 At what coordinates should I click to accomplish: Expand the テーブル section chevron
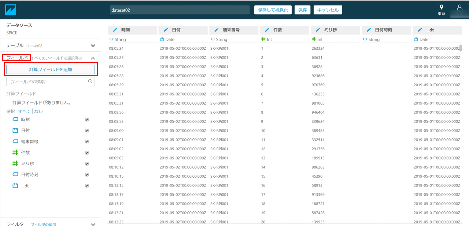pos(93,46)
